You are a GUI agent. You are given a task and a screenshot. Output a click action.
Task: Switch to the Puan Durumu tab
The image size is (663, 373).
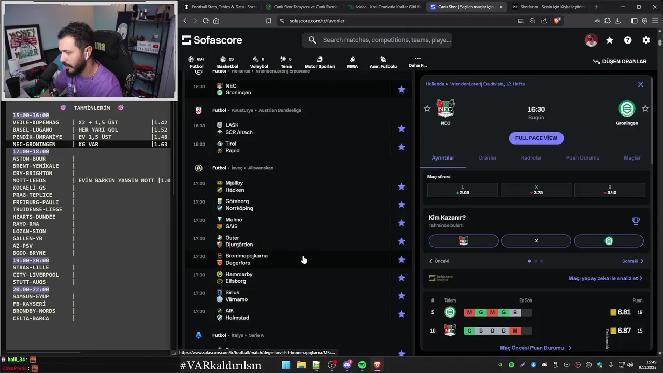coord(583,157)
